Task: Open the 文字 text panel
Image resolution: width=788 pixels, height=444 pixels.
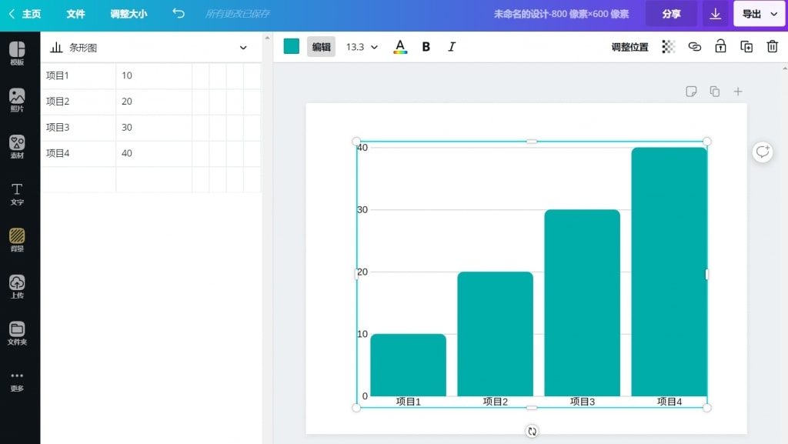Action: 18,194
